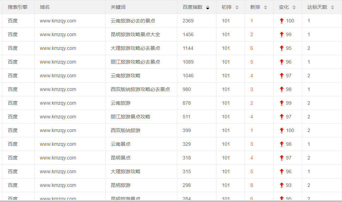This screenshot has width=342, height=202.
Task: Click red up arrow in 昆明旅游 row
Action: 281,185
